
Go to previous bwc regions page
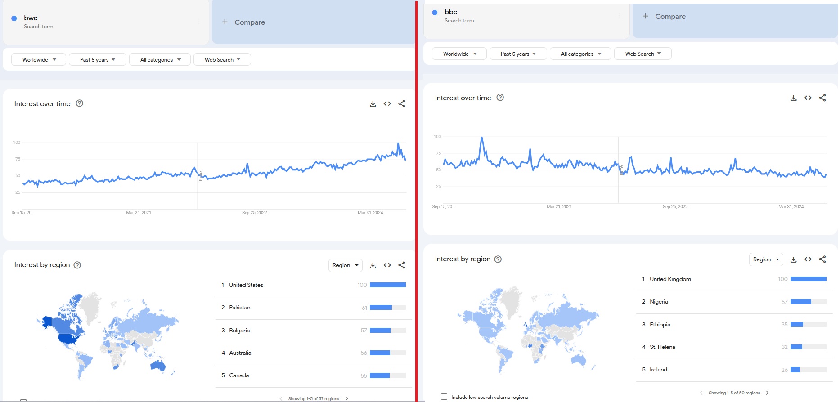(x=281, y=399)
